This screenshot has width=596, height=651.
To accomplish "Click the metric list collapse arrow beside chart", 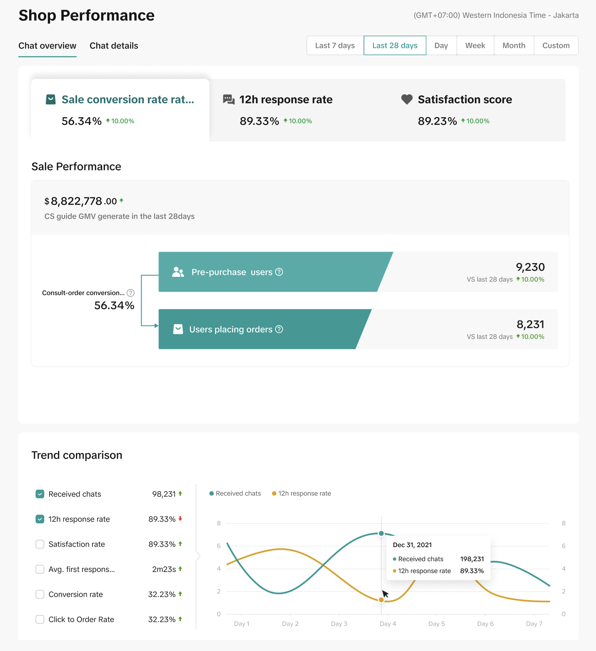I will (198, 556).
